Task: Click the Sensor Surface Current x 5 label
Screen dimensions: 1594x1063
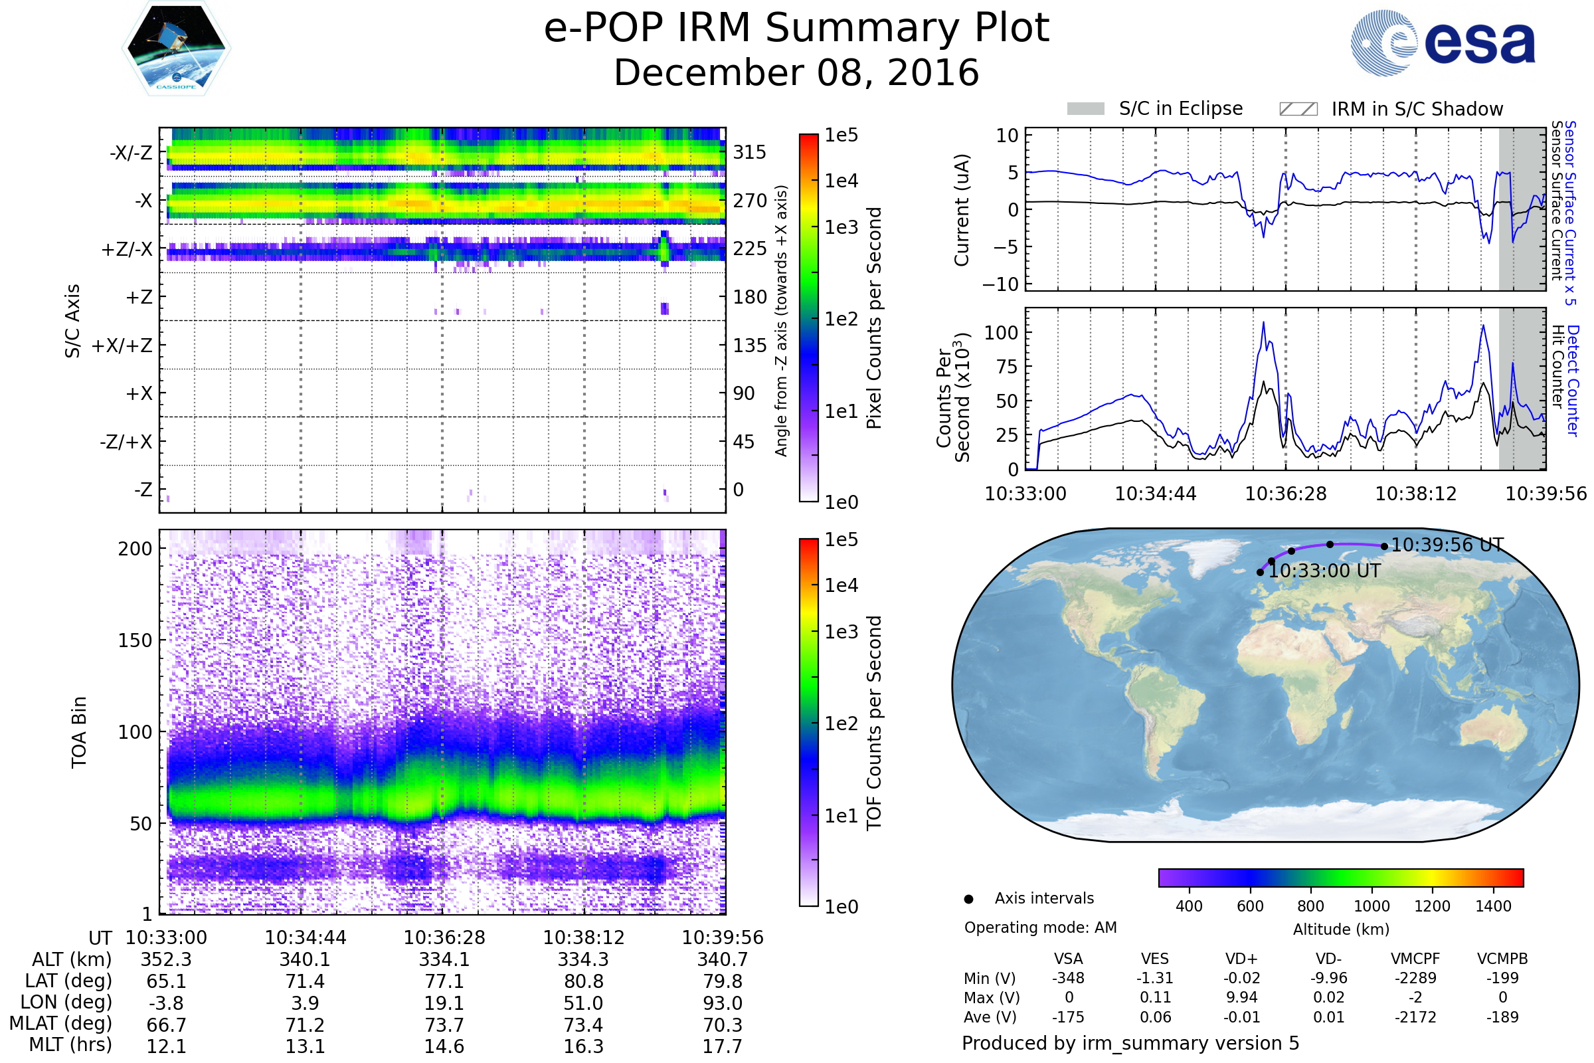Action: point(1570,213)
